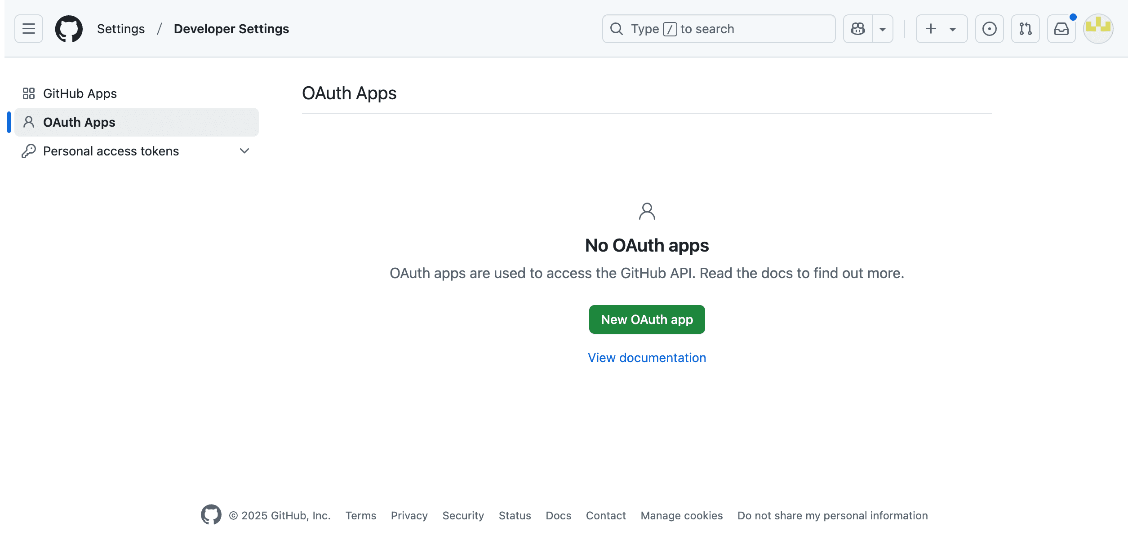1128x549 pixels.
Task: Open GitHub Copilot chat
Action: click(857, 28)
